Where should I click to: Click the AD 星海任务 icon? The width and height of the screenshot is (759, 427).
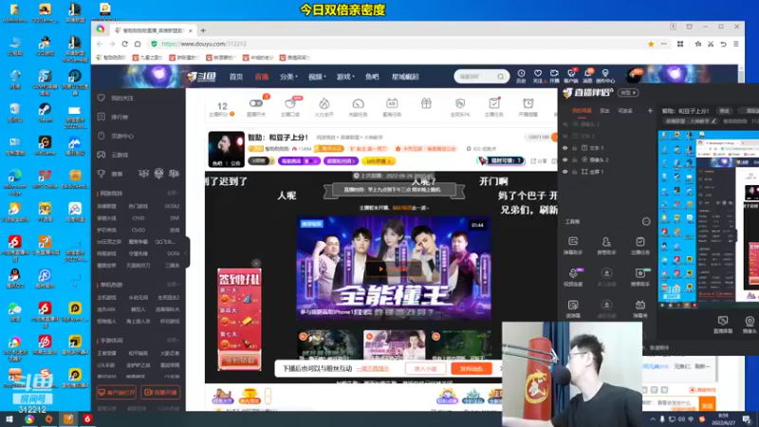tap(392, 103)
